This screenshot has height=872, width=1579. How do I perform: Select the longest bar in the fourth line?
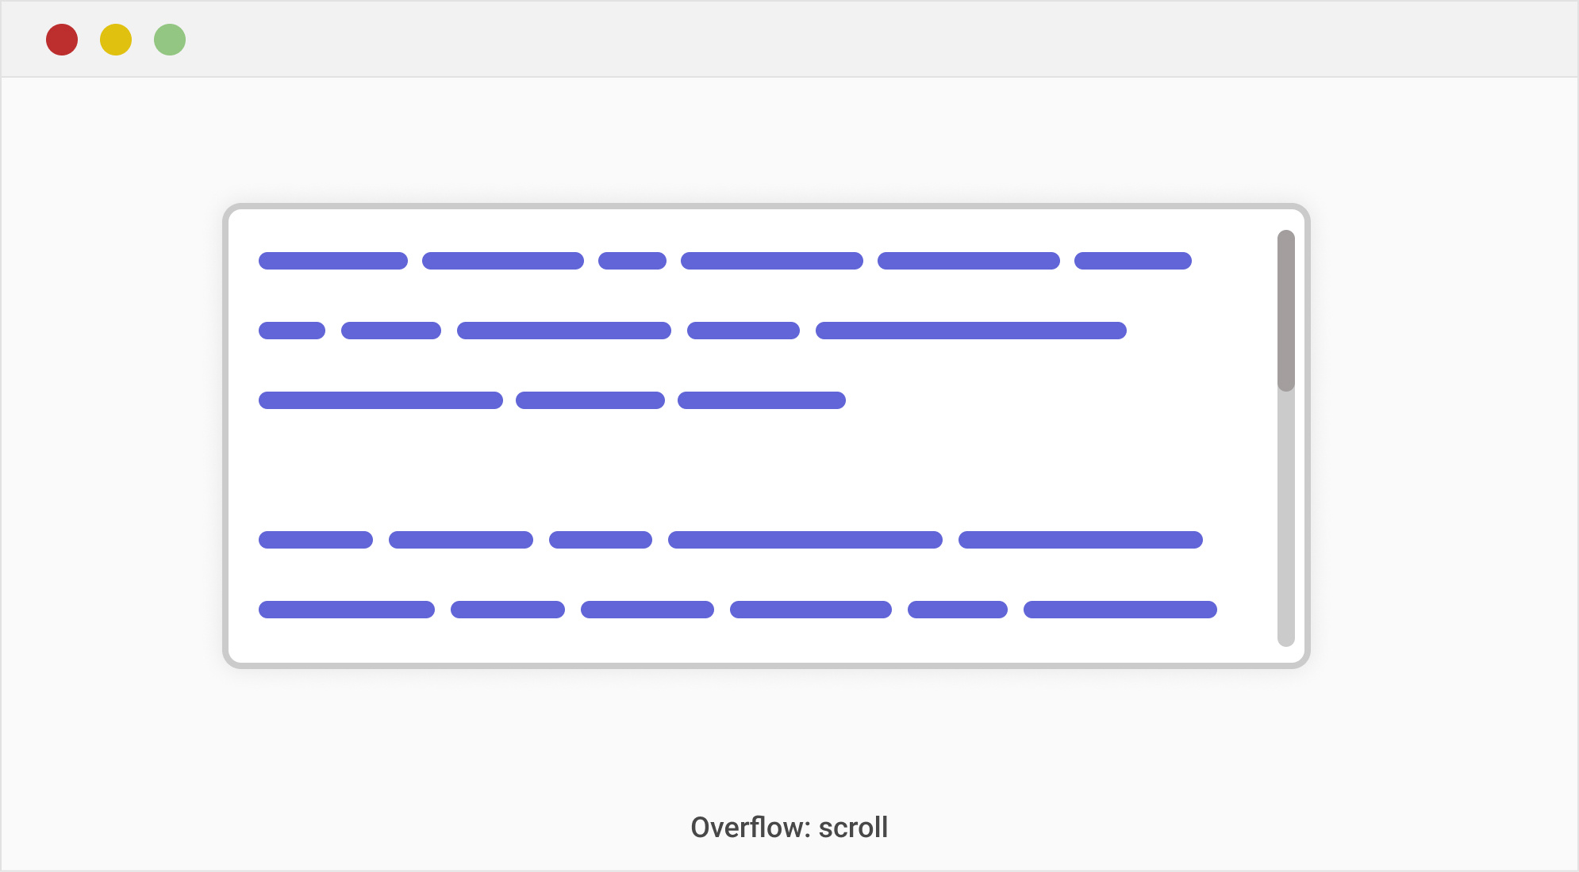coord(805,540)
